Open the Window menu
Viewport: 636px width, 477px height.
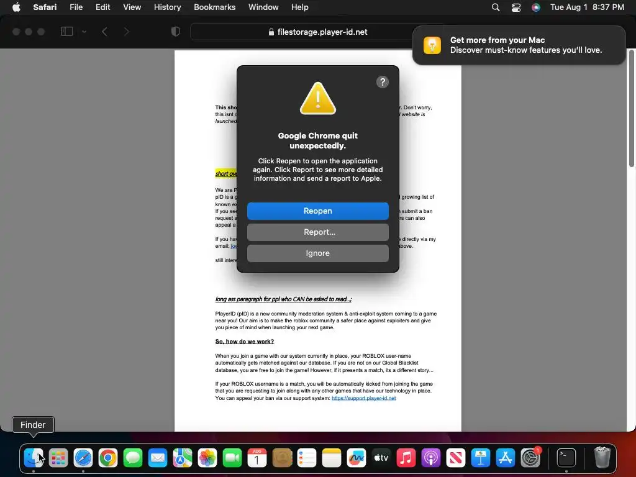(x=263, y=7)
